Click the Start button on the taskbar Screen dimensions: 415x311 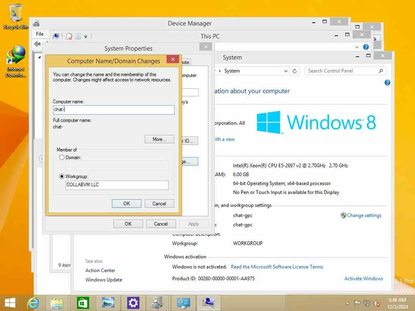tap(10, 303)
